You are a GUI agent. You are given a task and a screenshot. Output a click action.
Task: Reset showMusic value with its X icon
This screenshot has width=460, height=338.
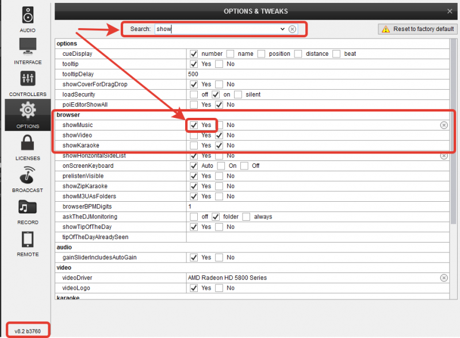coord(444,125)
